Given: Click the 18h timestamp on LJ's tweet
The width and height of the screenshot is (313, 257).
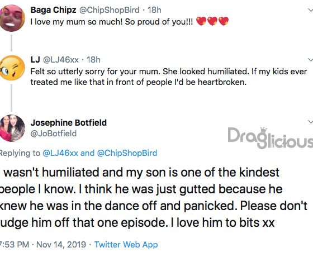Looking at the screenshot, I should pos(93,60).
